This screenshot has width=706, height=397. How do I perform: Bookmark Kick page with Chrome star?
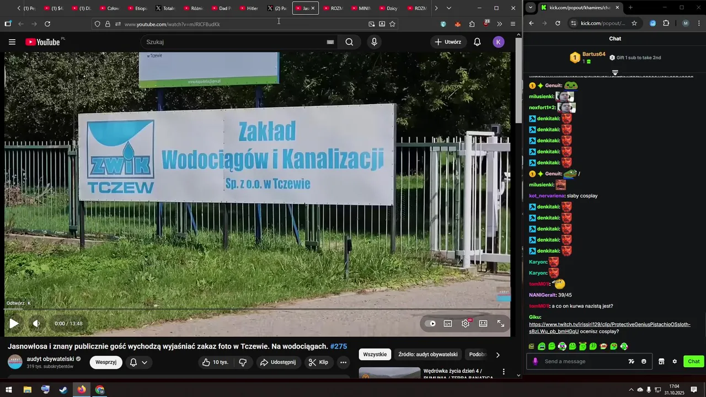click(634, 23)
